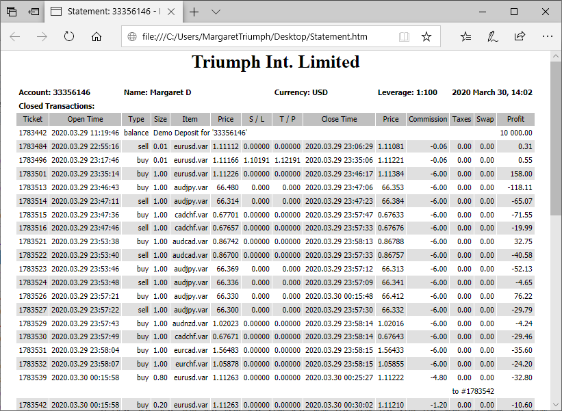Click stop loss value 1.10191

pos(256,160)
